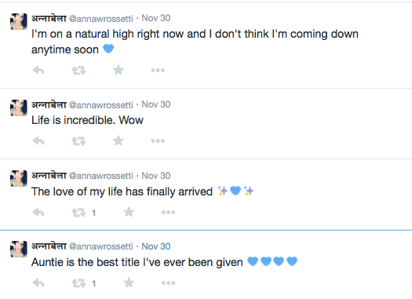Viewport: 412px width, 299px height.
Task: Open Nov 30 timestamp of 'love of my life' tweet
Action: (156, 176)
